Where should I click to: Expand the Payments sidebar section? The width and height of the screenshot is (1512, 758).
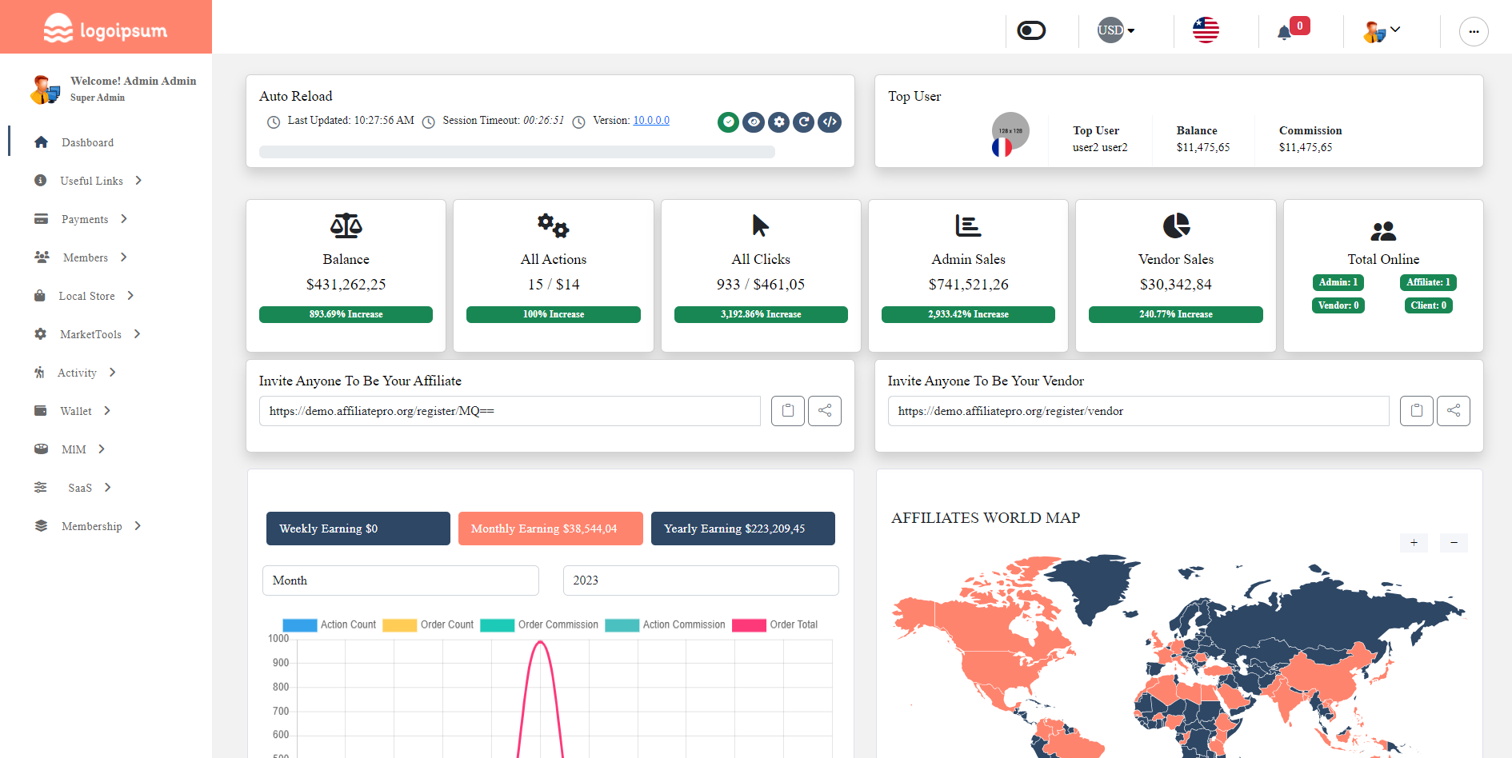pyautogui.click(x=85, y=218)
